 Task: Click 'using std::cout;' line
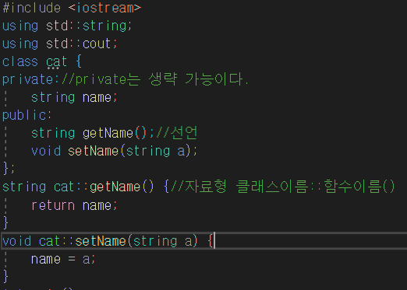click(x=60, y=44)
